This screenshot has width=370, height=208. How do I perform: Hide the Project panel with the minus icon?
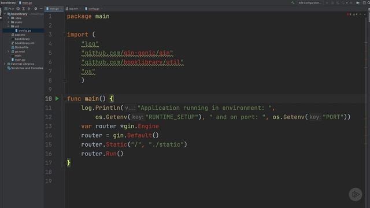(41, 9)
